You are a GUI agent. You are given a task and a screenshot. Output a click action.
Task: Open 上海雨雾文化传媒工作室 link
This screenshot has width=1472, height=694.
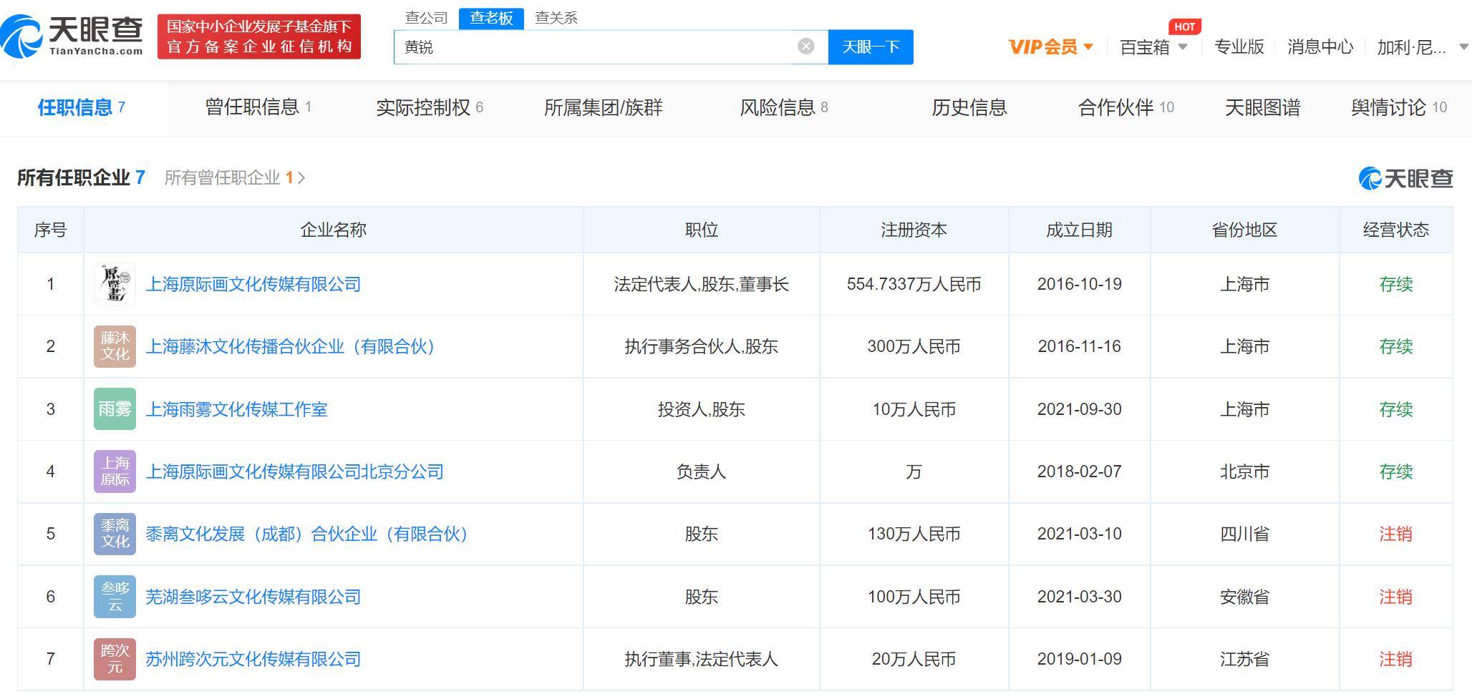click(236, 409)
